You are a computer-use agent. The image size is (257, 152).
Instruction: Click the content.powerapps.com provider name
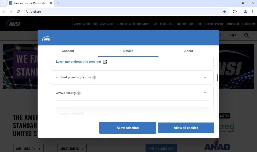(x=73, y=77)
